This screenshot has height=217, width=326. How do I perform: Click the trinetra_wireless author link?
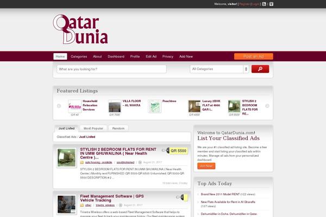pyautogui.click(x=105, y=205)
